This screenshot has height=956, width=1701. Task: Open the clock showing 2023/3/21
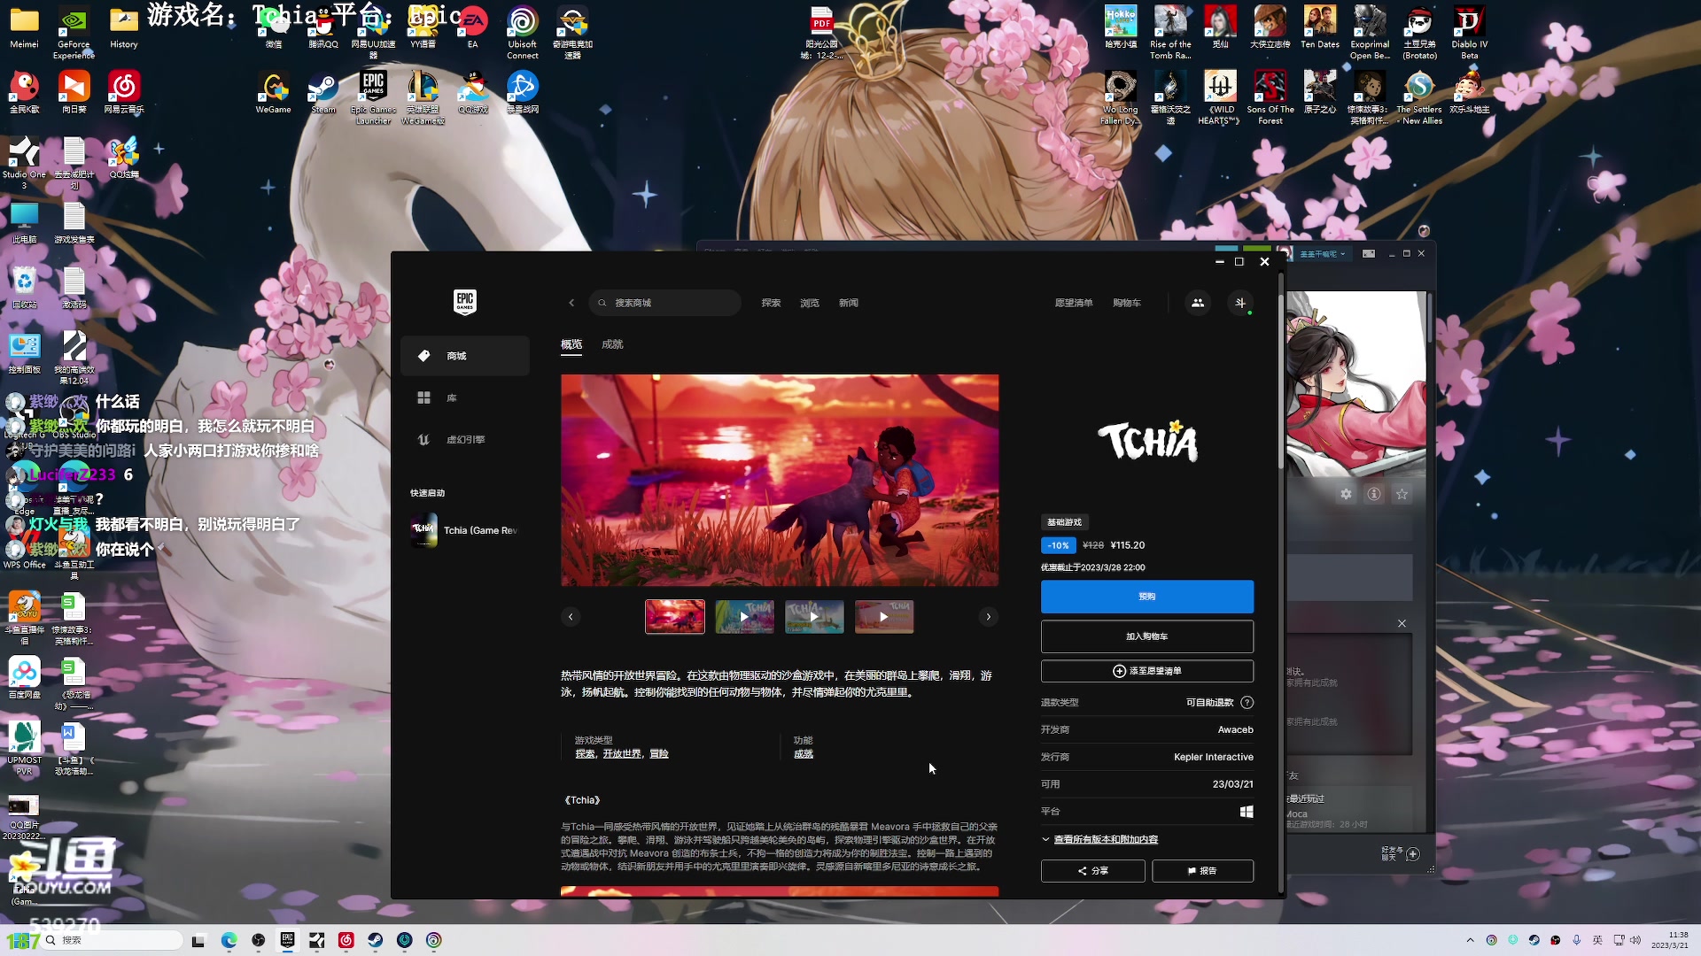(1669, 940)
